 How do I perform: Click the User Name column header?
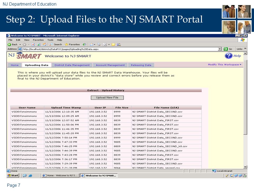pyautogui.click(x=27, y=107)
